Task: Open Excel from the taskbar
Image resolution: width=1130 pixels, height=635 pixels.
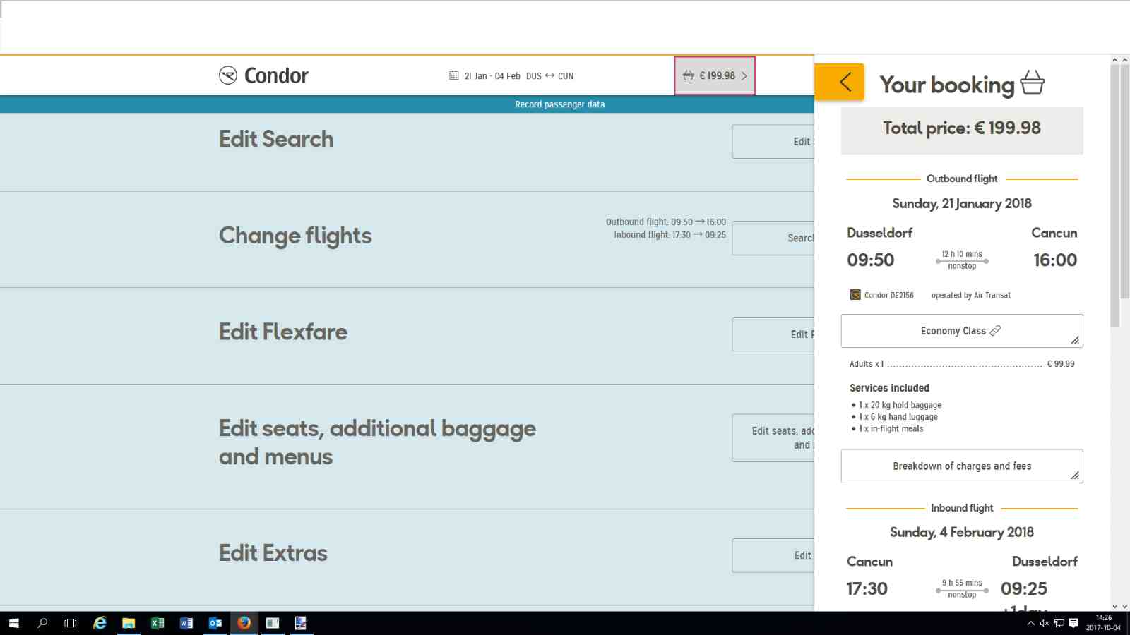Action: click(x=157, y=623)
